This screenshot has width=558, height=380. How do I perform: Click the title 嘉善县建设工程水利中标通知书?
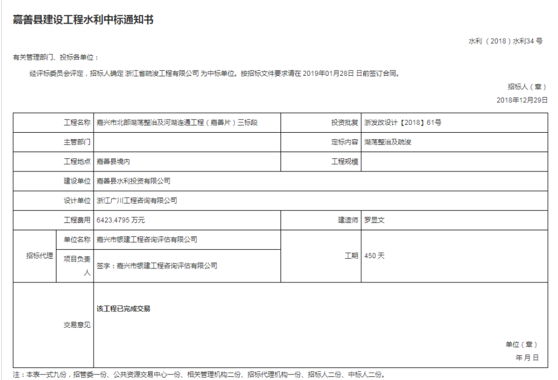tap(83, 20)
